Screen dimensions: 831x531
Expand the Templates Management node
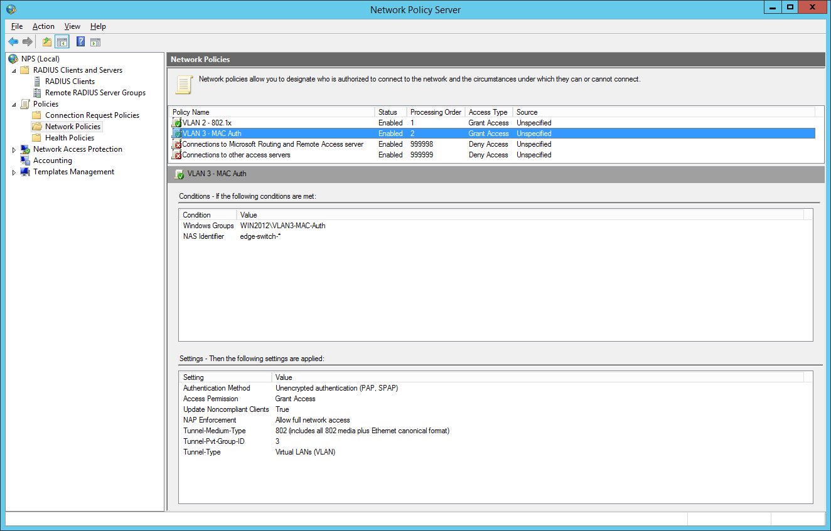[x=13, y=171]
